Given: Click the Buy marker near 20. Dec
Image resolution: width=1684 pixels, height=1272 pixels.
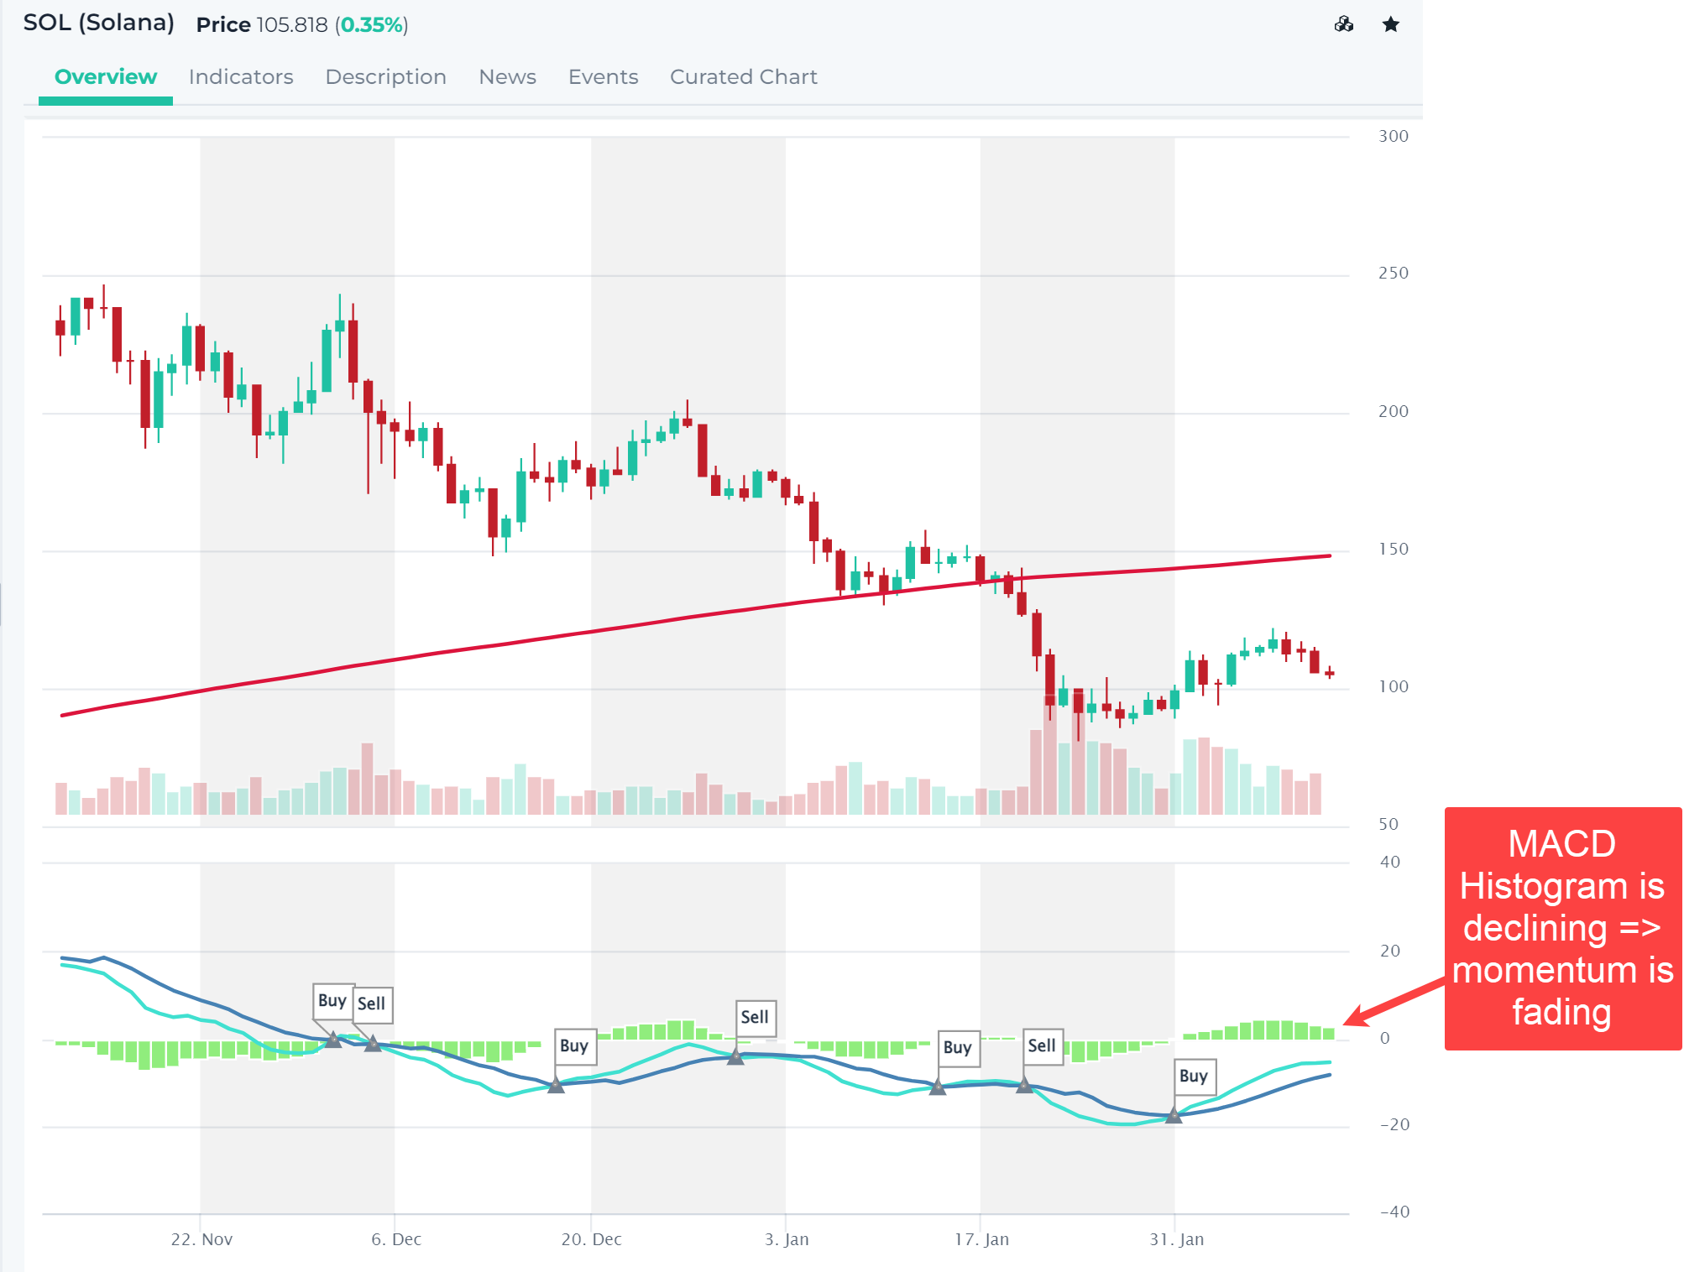Looking at the screenshot, I should (574, 1046).
